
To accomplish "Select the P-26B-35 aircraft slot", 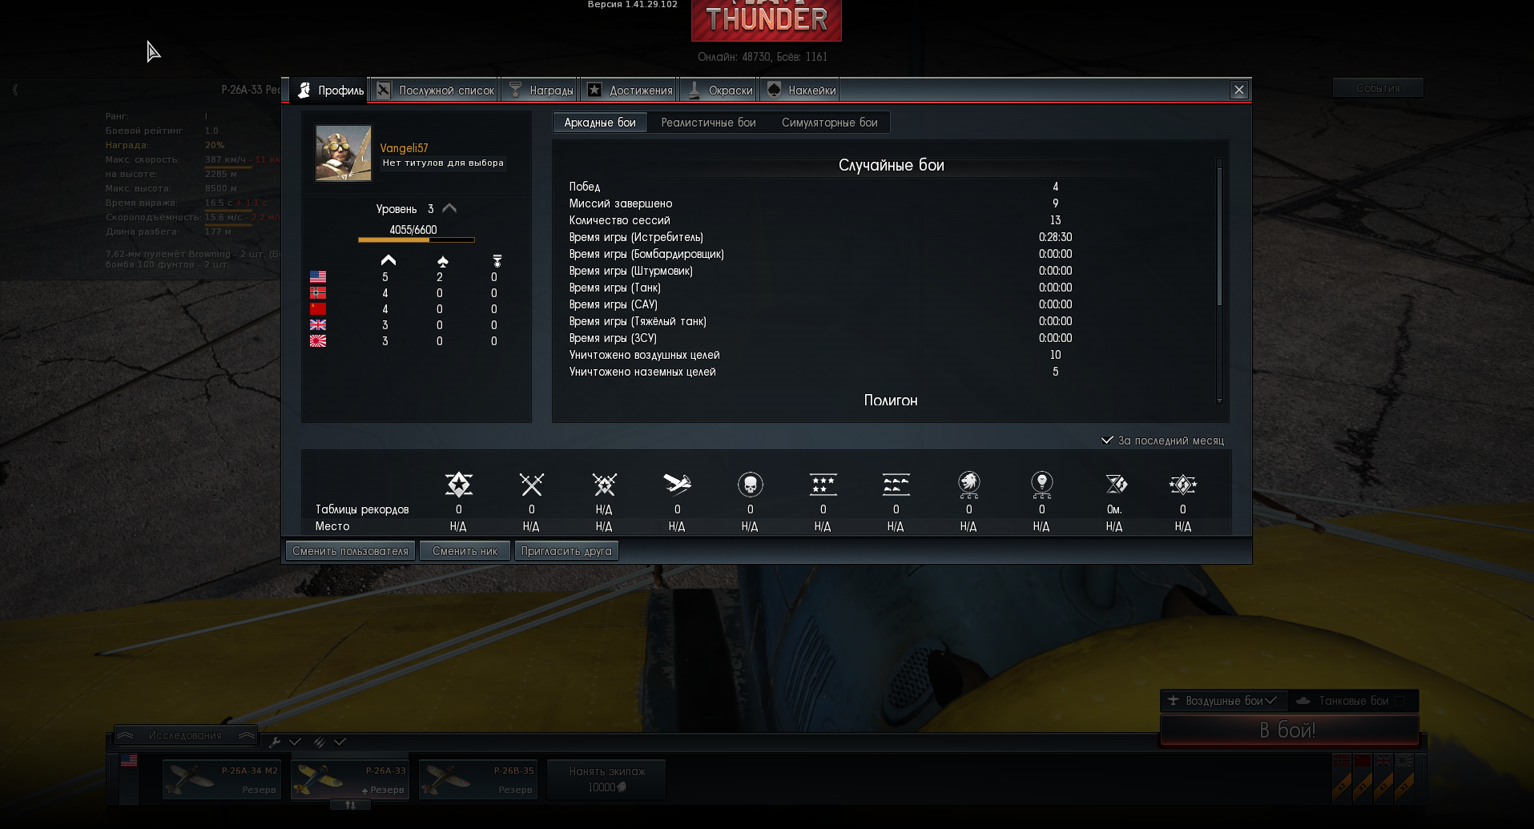I will point(478,779).
